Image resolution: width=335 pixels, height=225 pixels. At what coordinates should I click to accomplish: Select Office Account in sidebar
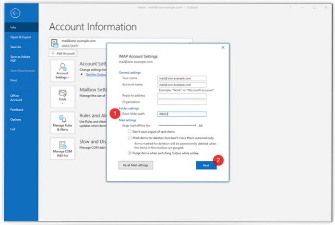pos(17,98)
